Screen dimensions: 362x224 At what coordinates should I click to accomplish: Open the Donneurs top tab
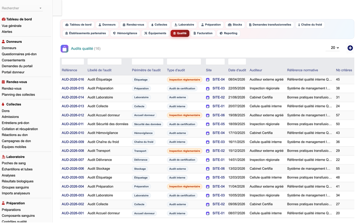pyautogui.click(x=107, y=25)
